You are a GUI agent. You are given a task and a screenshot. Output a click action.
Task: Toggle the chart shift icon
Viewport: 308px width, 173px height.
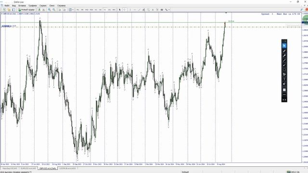point(64,10)
